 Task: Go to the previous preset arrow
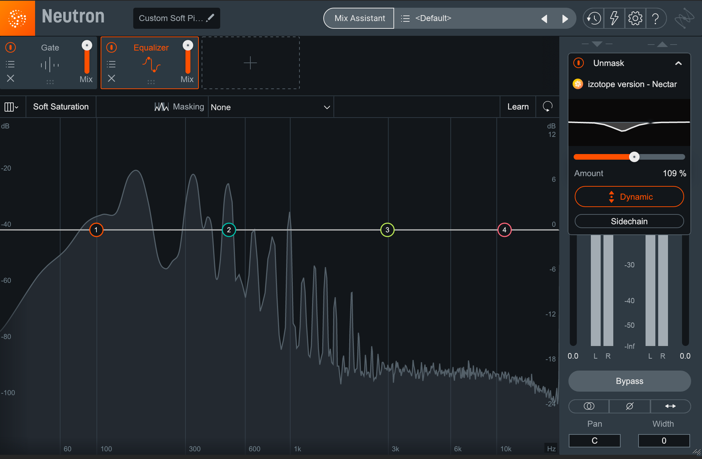544,19
